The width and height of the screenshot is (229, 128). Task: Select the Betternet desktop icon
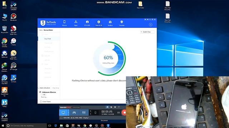pyautogui.click(x=5, y=54)
